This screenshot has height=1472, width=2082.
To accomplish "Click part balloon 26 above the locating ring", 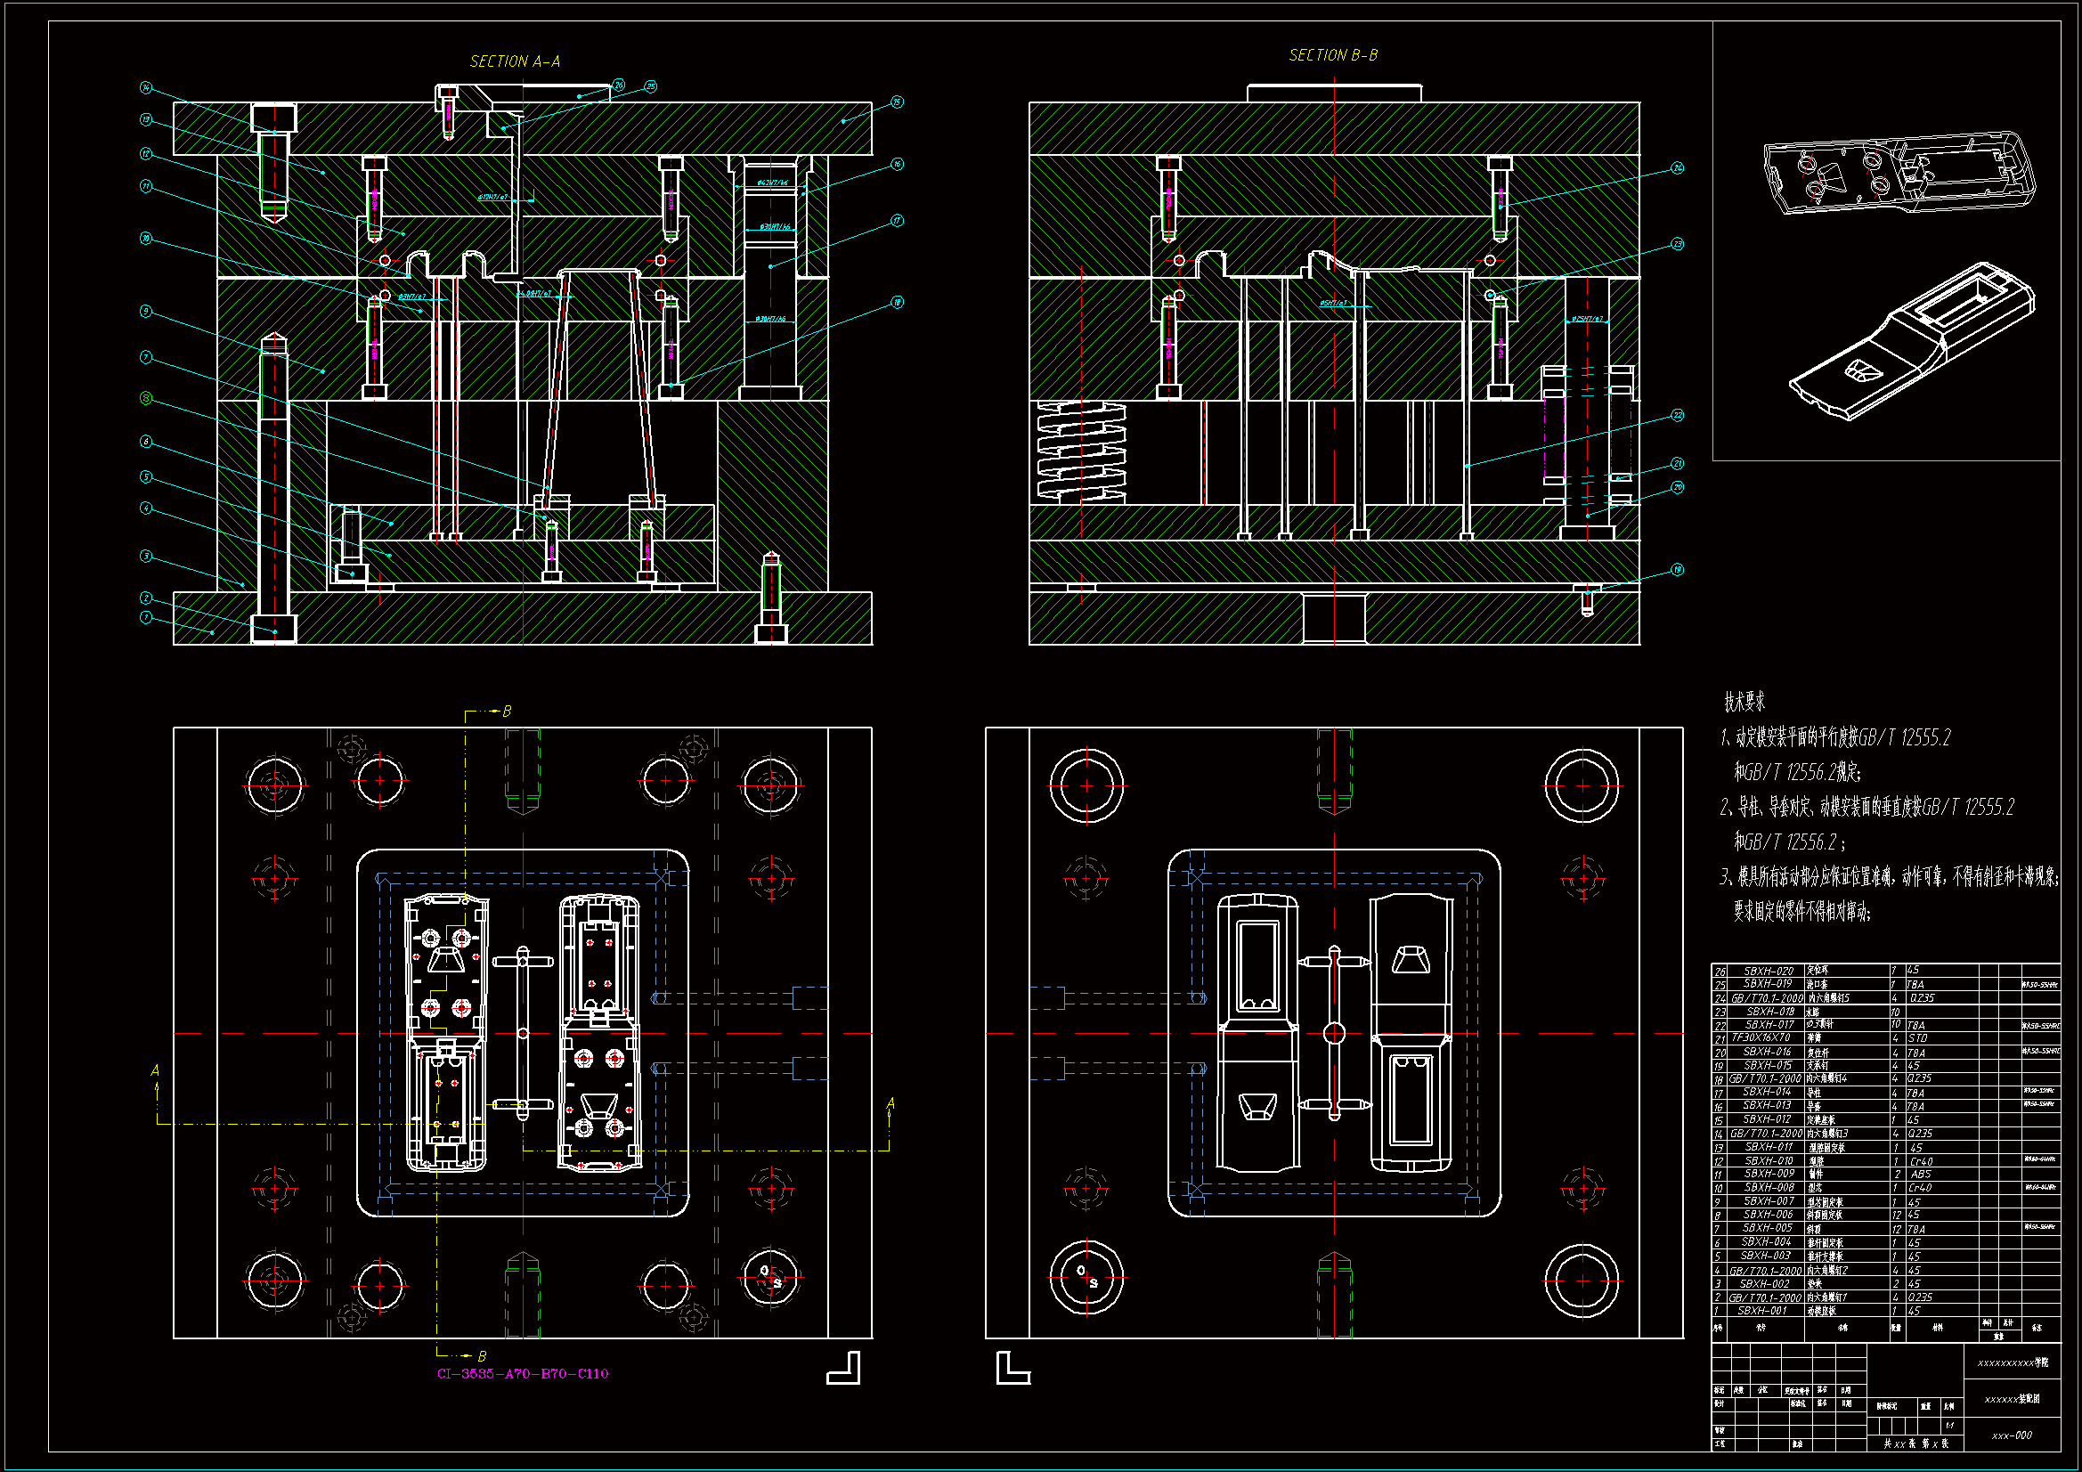I will click(618, 85).
